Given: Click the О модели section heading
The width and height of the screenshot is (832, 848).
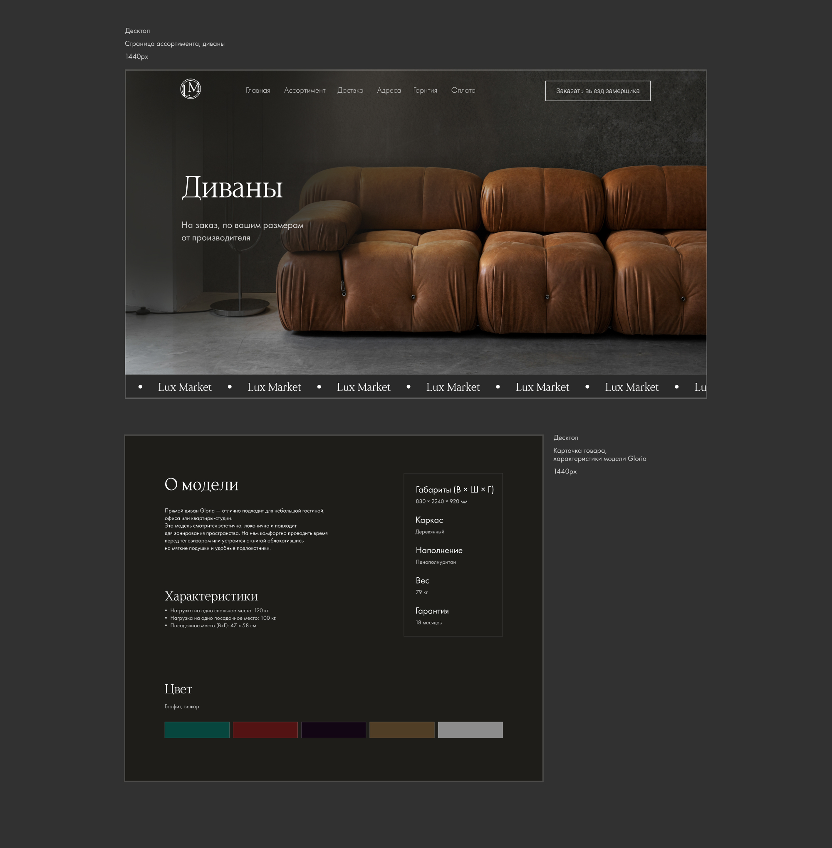Looking at the screenshot, I should click(201, 484).
